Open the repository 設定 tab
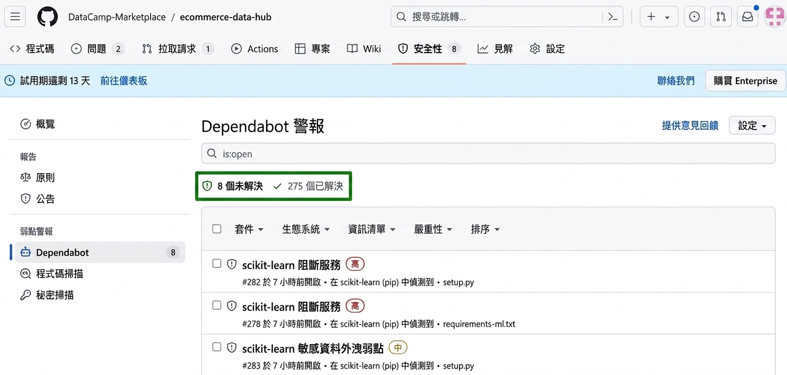Viewport: 787px width, 375px height. [547, 49]
